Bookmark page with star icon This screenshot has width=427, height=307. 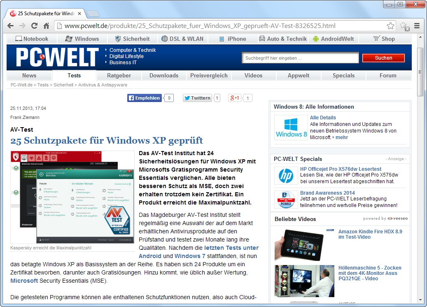tap(390, 26)
